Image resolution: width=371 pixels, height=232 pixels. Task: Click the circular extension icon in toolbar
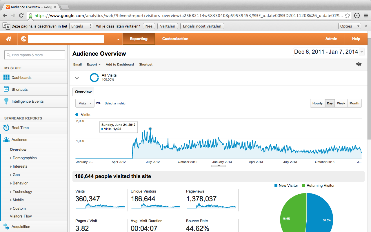tap(357, 16)
